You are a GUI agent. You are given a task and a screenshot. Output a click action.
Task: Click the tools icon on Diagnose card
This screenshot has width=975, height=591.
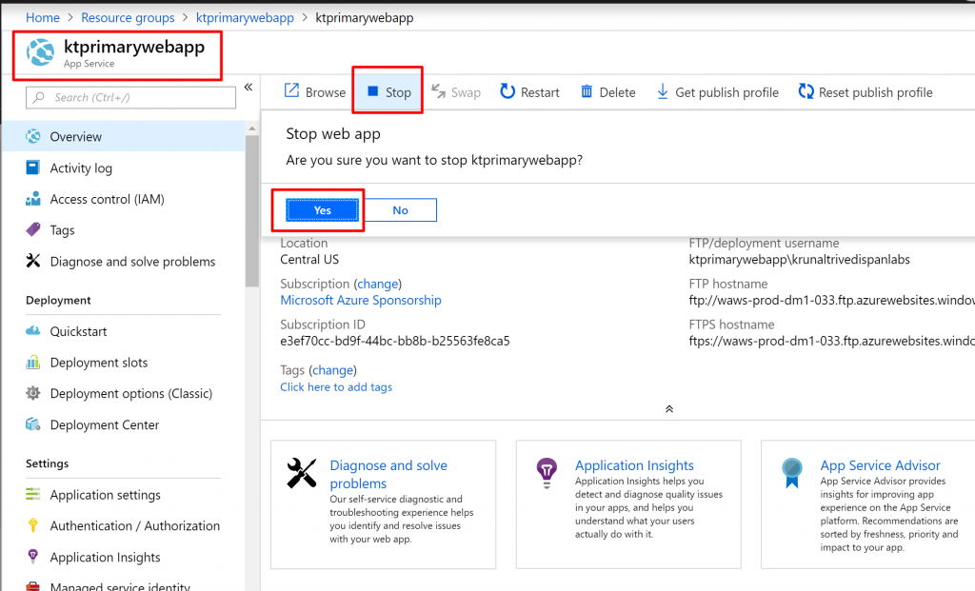302,473
